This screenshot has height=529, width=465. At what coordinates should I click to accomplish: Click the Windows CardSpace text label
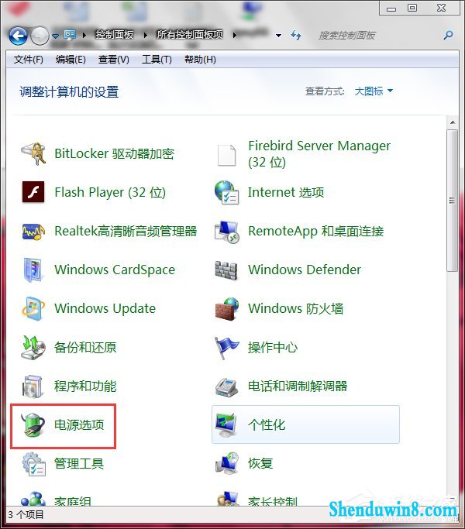click(115, 270)
